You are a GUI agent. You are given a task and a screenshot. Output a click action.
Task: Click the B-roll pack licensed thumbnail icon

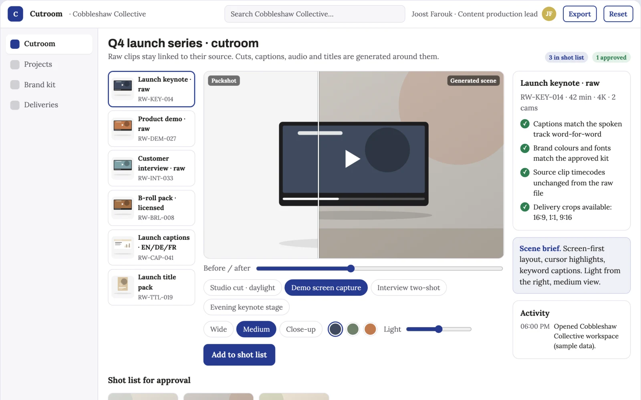coord(123,208)
